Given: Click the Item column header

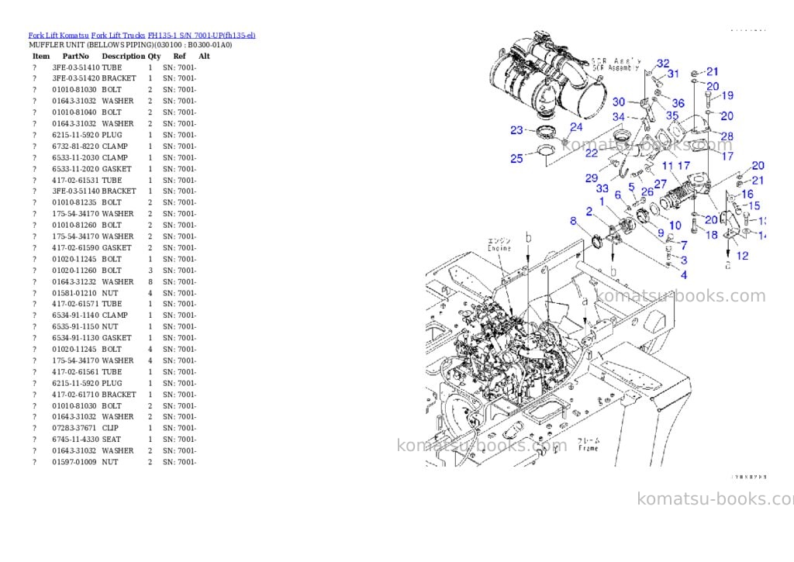Looking at the screenshot, I should (x=41, y=56).
